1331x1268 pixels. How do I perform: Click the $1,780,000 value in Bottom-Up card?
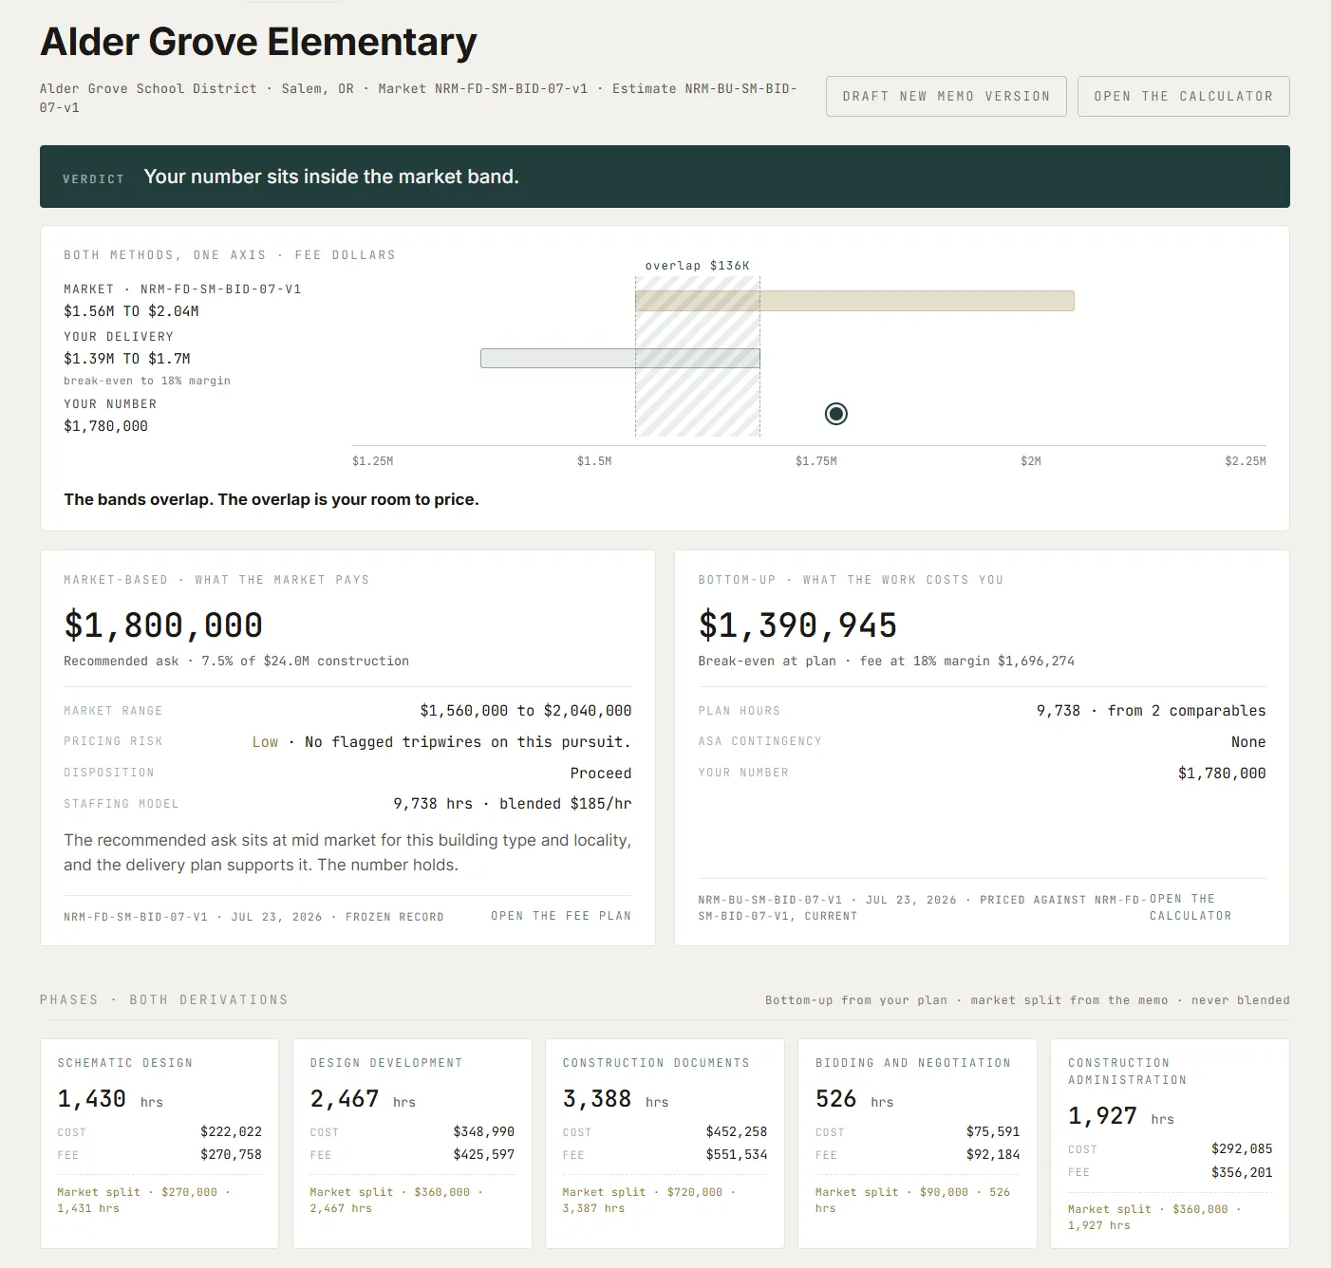pyautogui.click(x=1222, y=774)
